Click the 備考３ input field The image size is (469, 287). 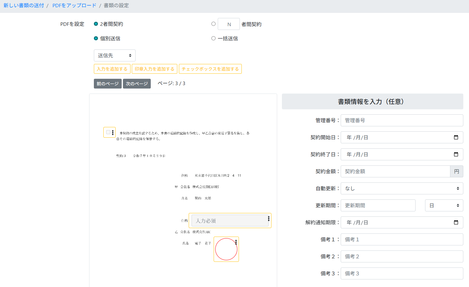[402, 273]
